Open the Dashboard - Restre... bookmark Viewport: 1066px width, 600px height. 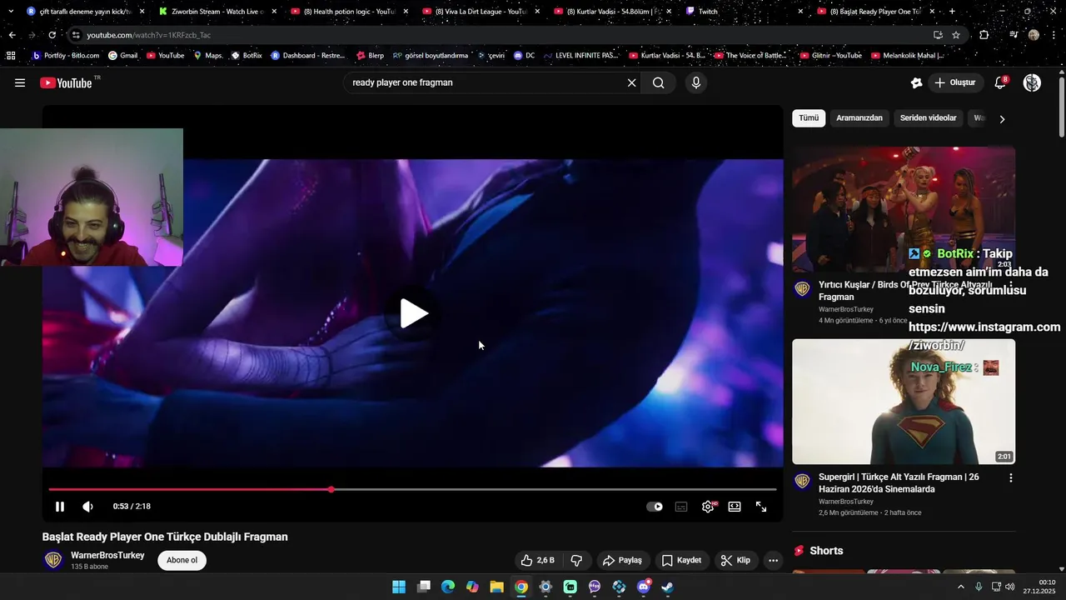[x=307, y=55]
